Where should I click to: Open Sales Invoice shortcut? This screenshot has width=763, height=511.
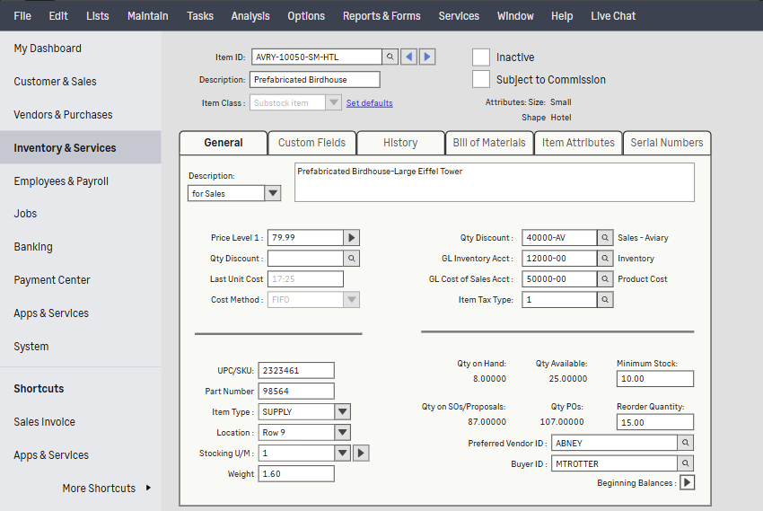click(44, 422)
